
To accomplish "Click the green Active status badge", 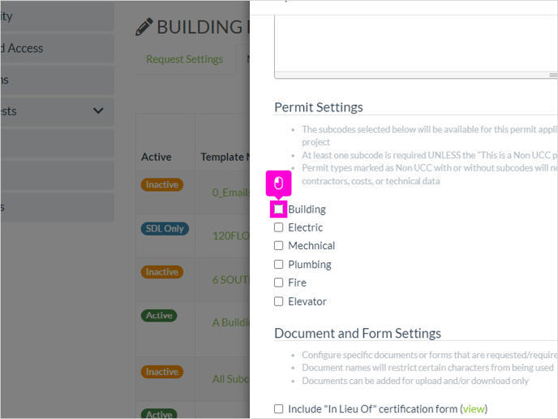I will [159, 316].
